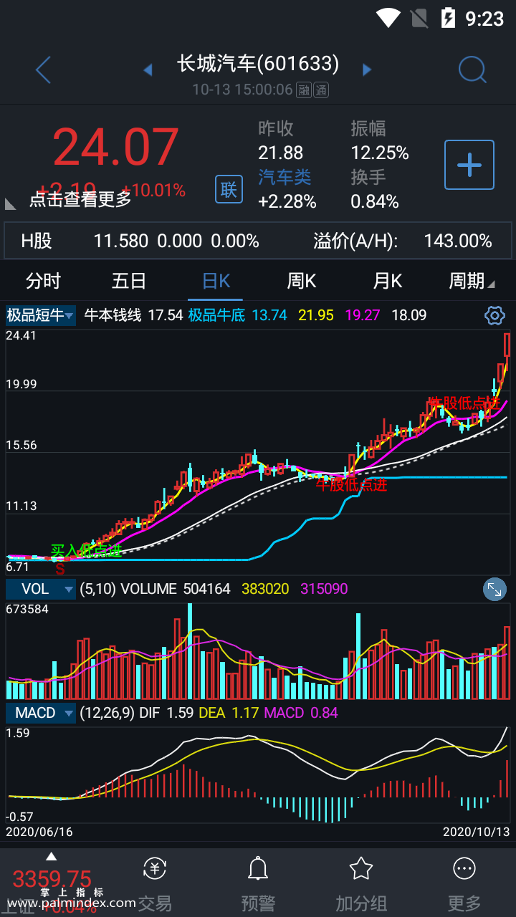Tap the 2020/06/16 start date label
516x917 pixels.
(x=39, y=832)
